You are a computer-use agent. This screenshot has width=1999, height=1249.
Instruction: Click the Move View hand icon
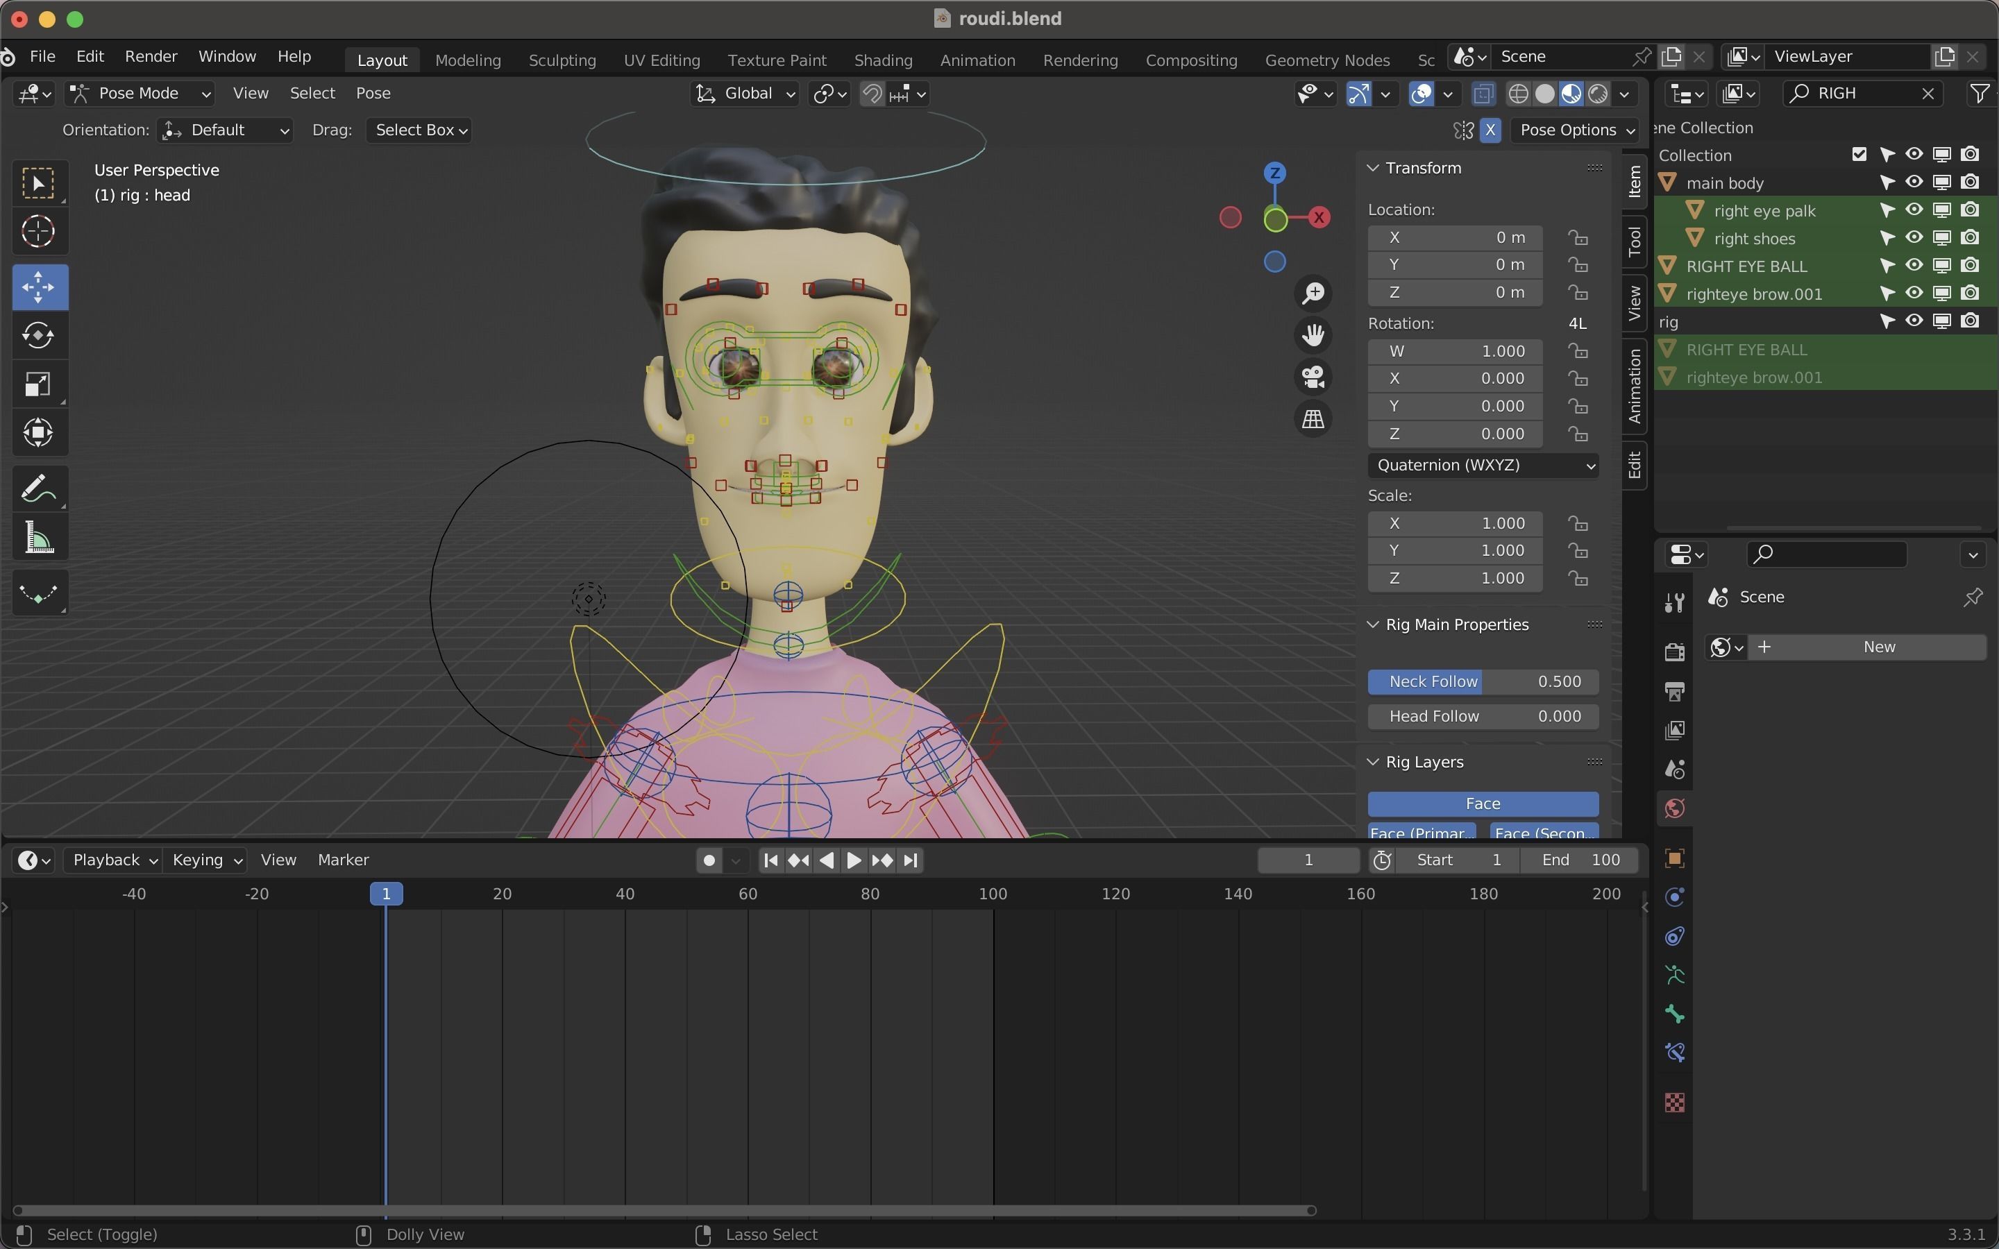click(1313, 334)
